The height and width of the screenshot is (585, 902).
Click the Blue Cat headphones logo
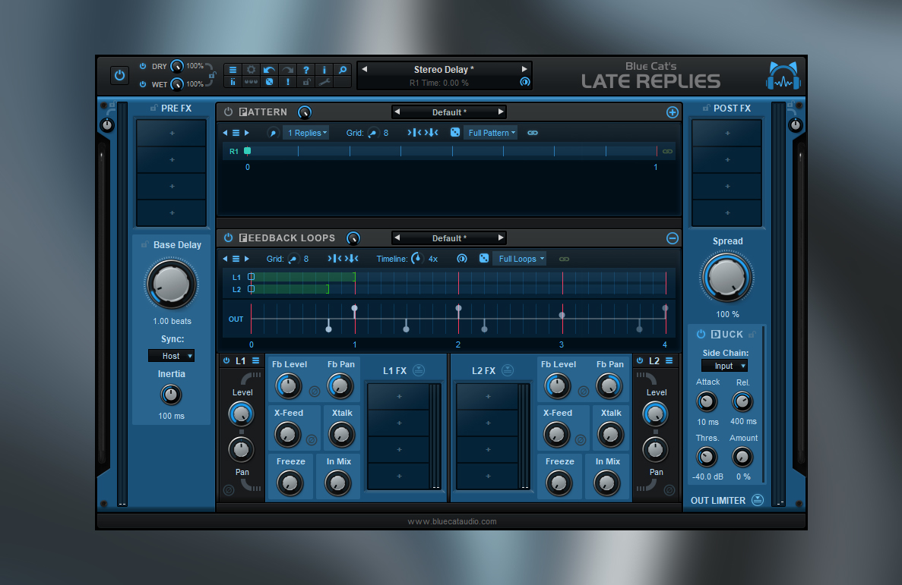tap(783, 77)
